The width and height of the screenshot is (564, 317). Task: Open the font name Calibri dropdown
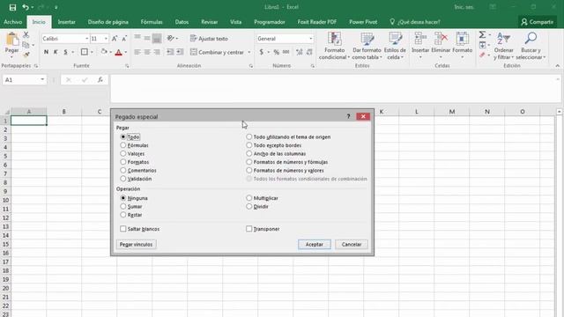[x=86, y=39]
